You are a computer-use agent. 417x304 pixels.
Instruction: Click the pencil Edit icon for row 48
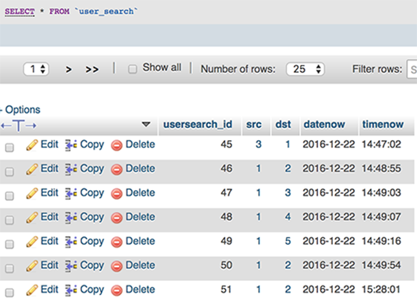pos(32,218)
